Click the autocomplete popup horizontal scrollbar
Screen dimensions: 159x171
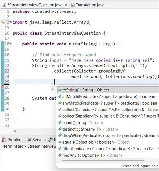103,160
